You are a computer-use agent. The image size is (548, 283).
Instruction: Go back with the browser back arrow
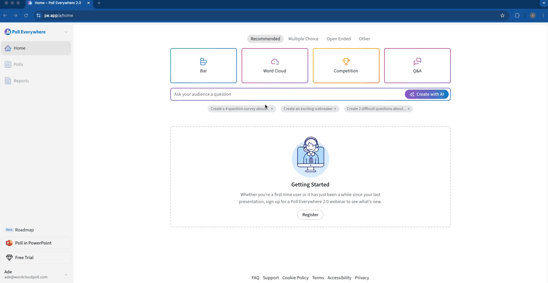pyautogui.click(x=5, y=15)
